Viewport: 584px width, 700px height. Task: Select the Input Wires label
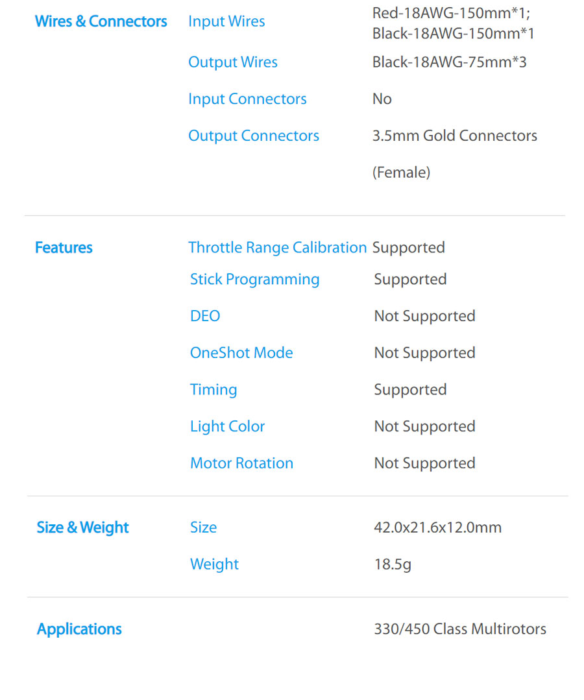[226, 21]
